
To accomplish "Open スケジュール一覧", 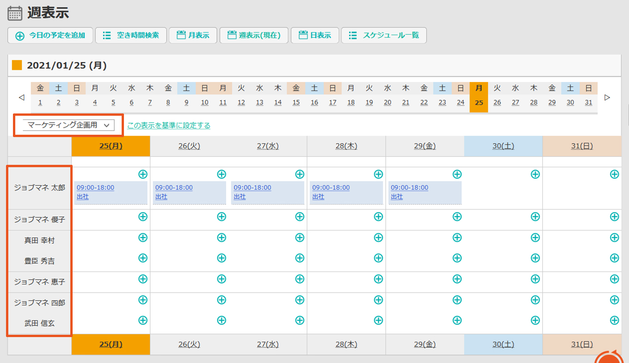I will coord(384,36).
